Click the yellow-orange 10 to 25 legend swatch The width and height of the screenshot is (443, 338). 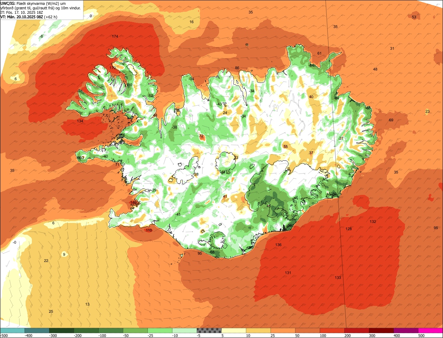[x=259, y=330]
